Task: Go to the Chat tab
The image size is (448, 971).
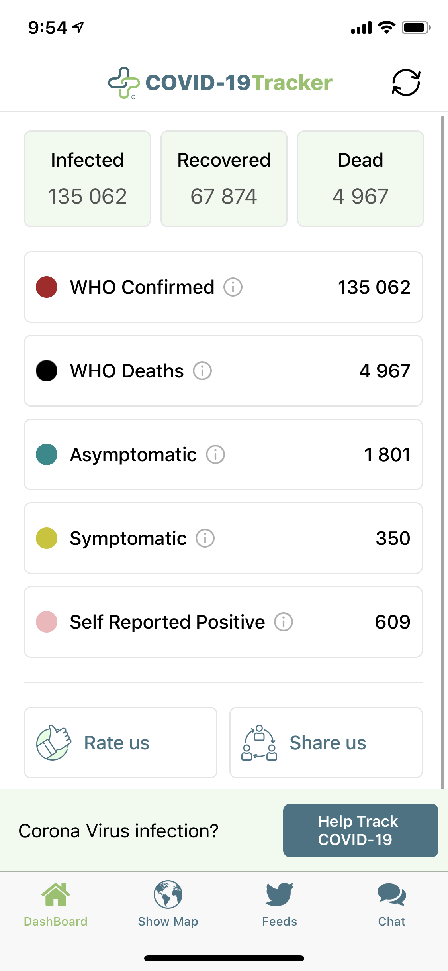Action: [x=391, y=903]
